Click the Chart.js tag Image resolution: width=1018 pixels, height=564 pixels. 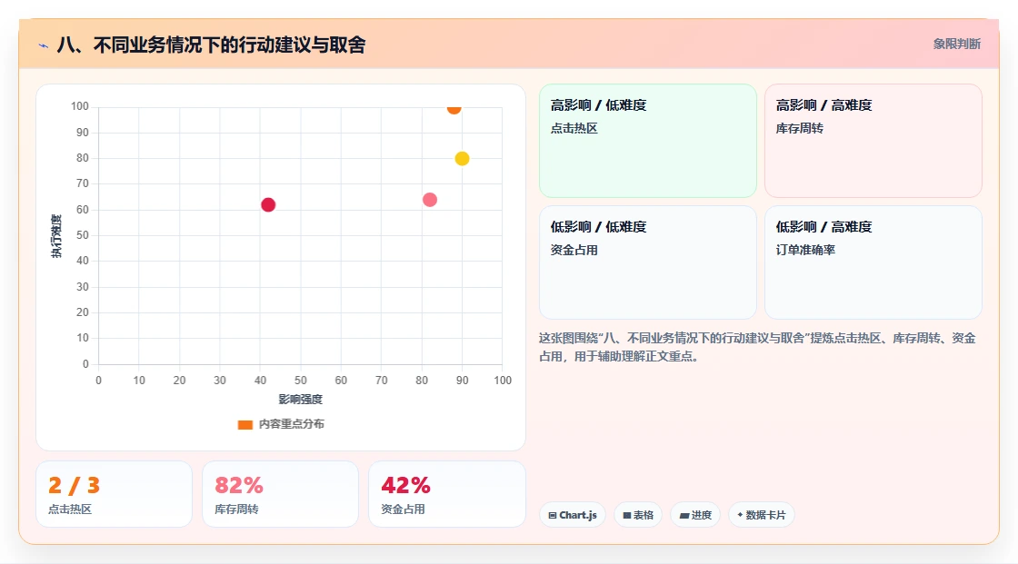tap(573, 515)
